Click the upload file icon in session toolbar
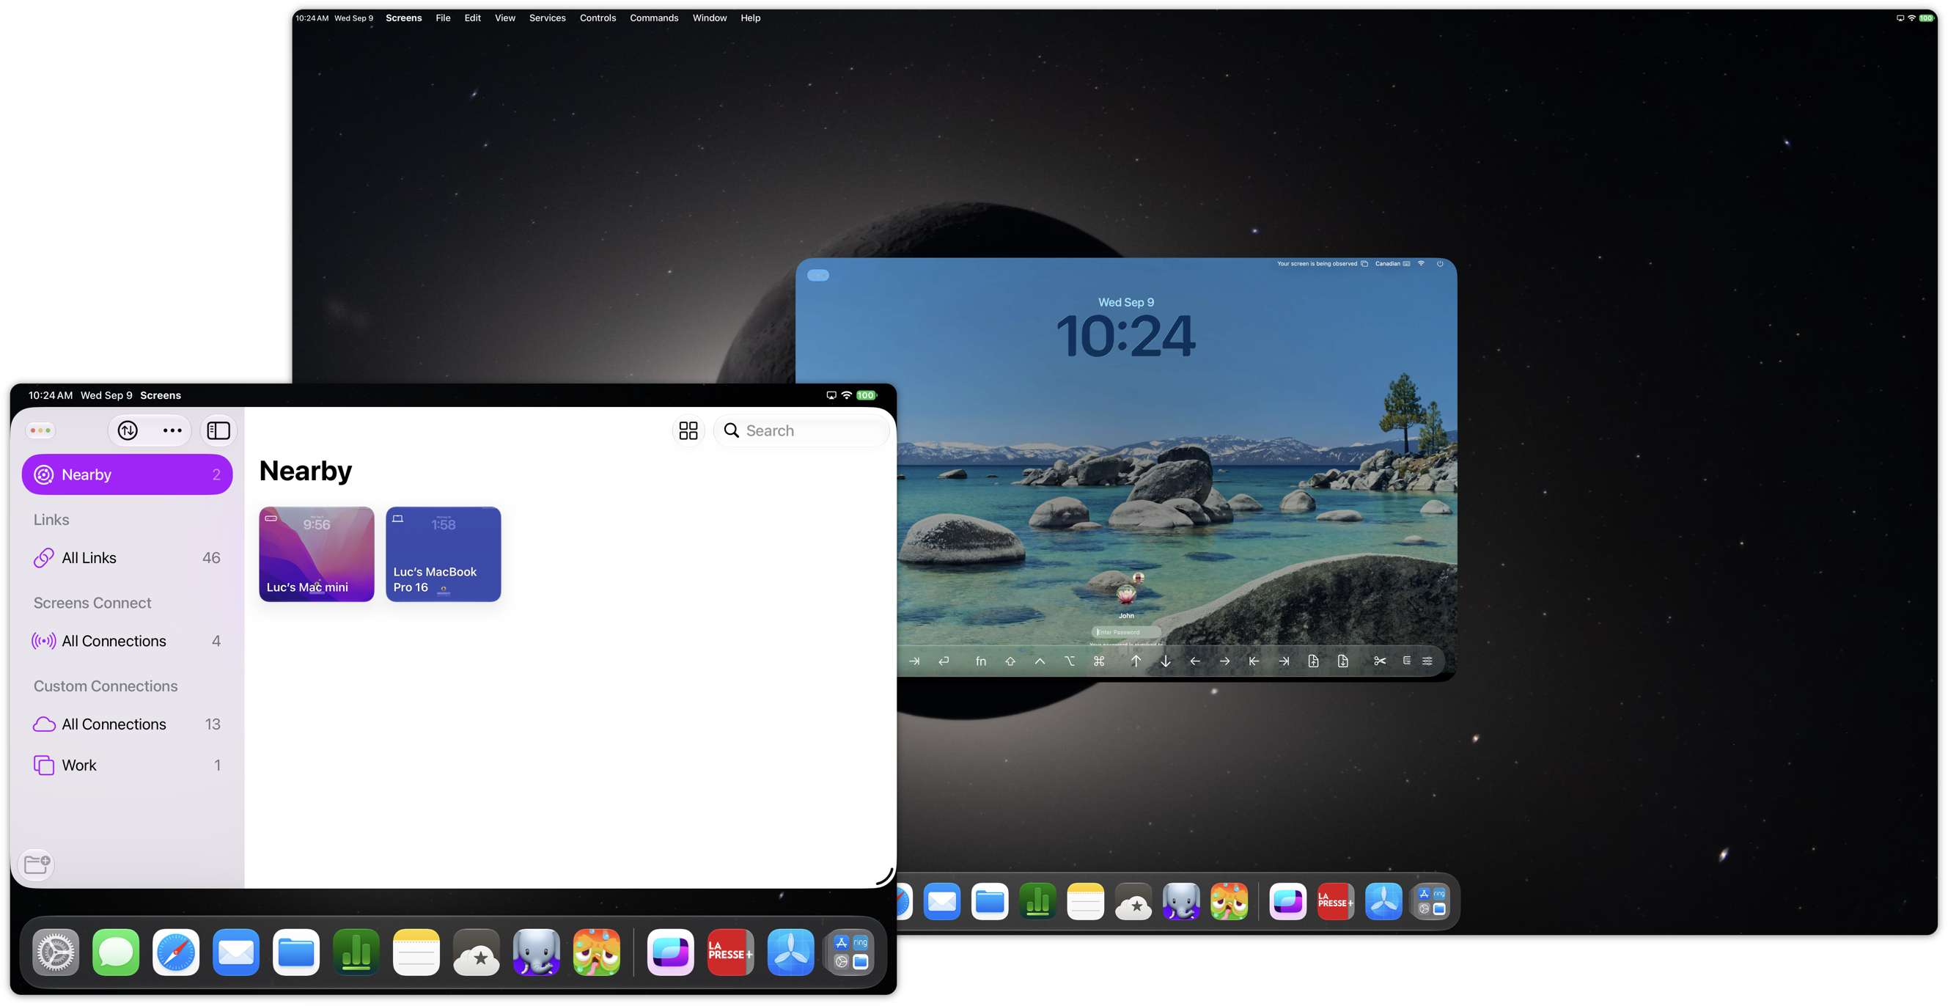Viewport: 1948px width, 1006px height. click(x=1314, y=661)
